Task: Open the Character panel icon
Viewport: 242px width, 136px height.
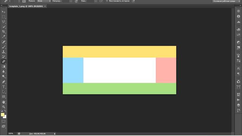Action: tap(239, 68)
